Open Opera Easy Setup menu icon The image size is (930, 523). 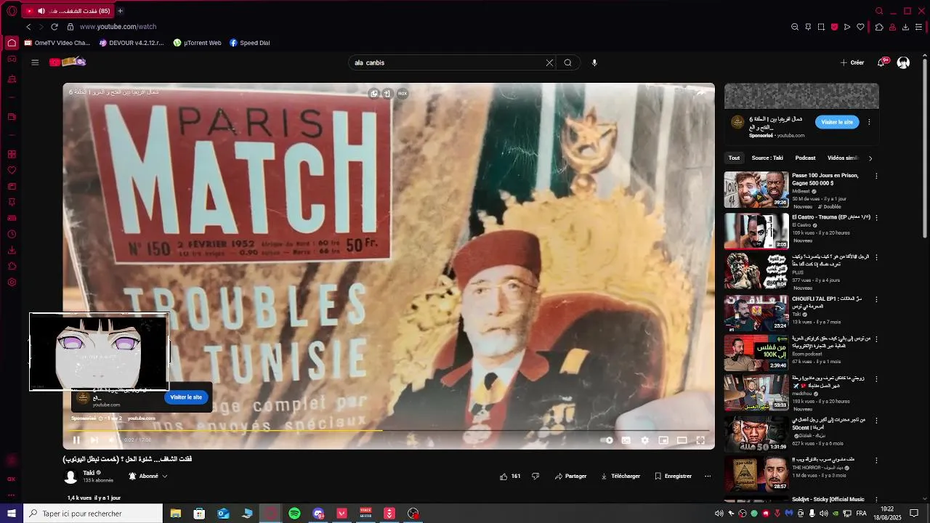pyautogui.click(x=919, y=27)
